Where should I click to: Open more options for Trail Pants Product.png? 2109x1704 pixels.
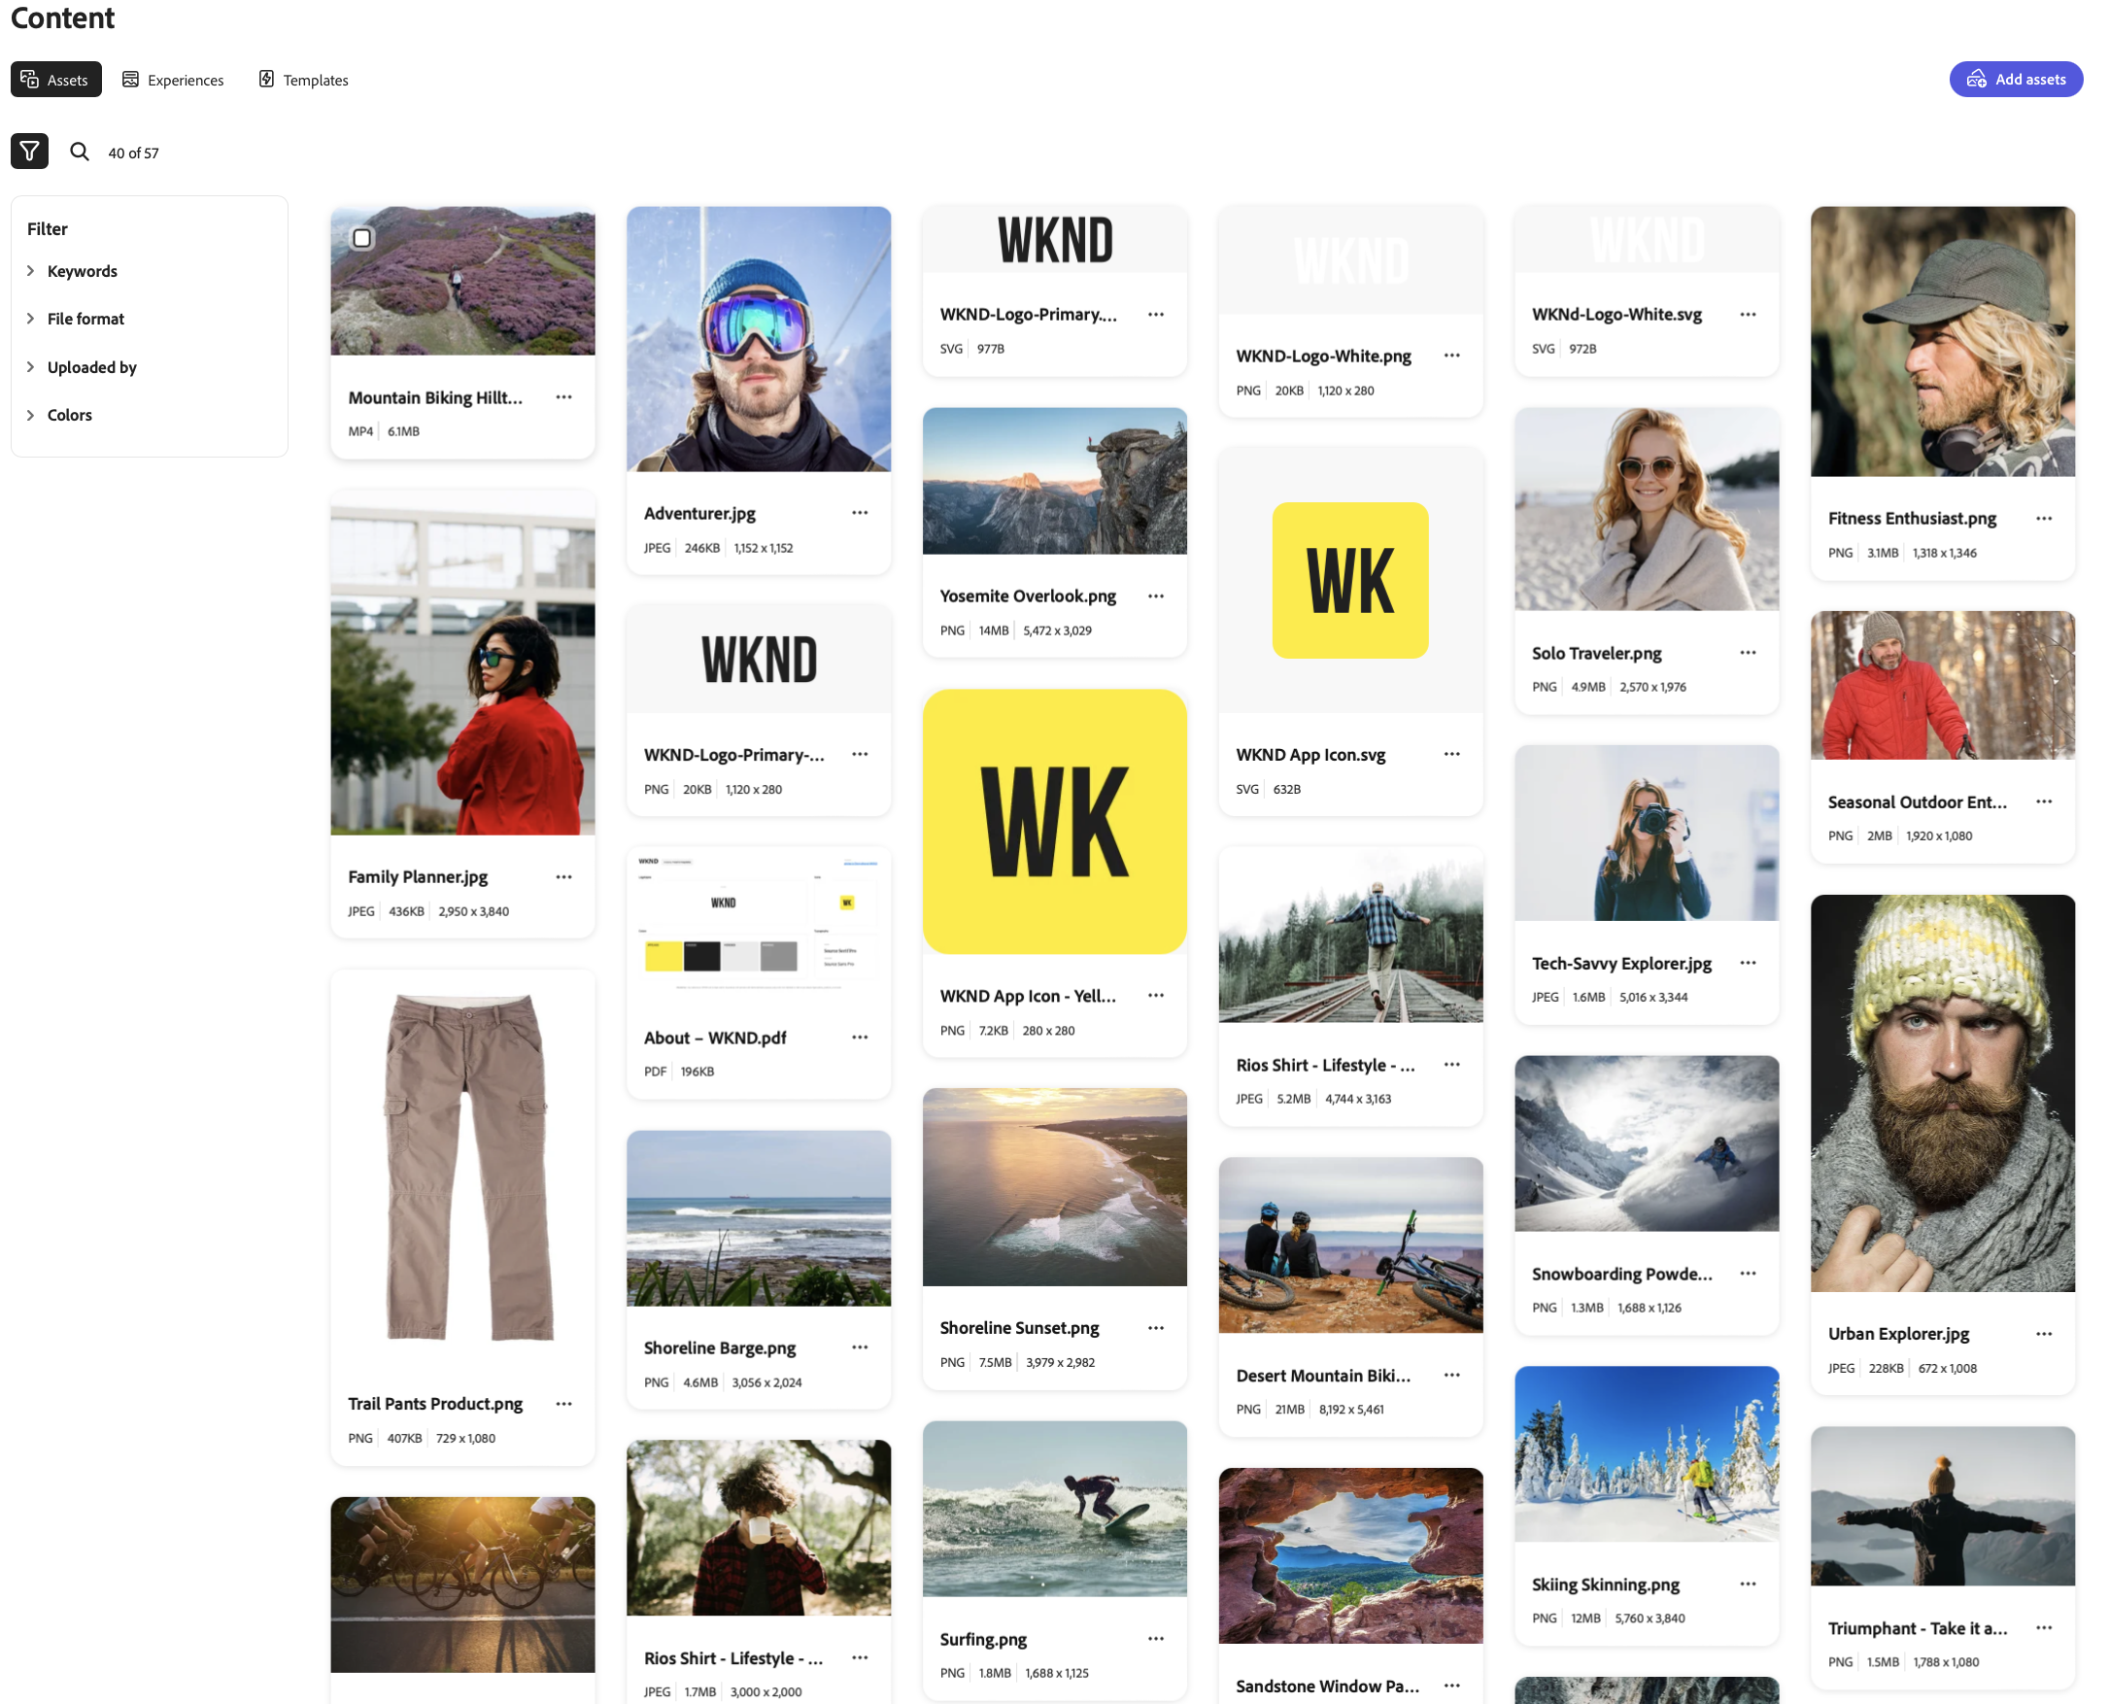(x=563, y=1404)
